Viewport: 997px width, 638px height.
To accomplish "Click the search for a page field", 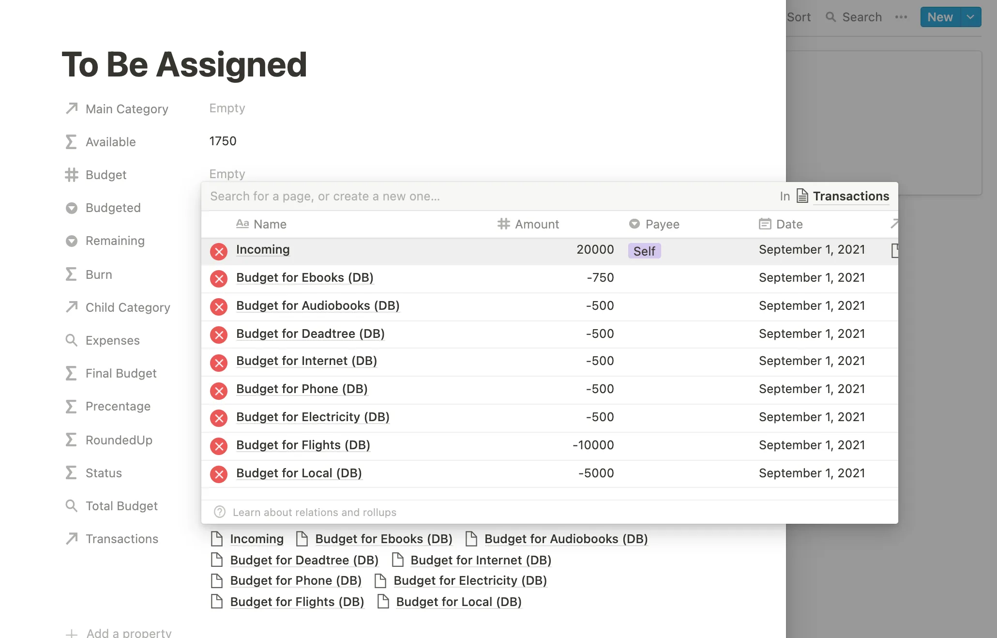I will (489, 196).
